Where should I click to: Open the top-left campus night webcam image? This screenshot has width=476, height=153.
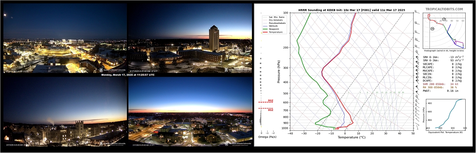(x=65, y=38)
